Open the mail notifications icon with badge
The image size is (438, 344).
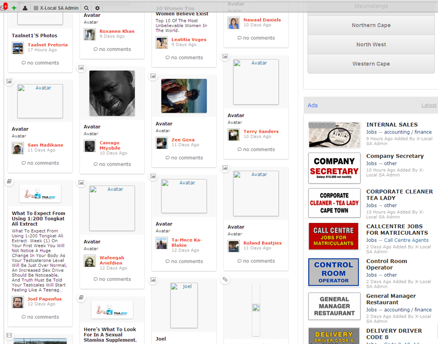(3, 7)
